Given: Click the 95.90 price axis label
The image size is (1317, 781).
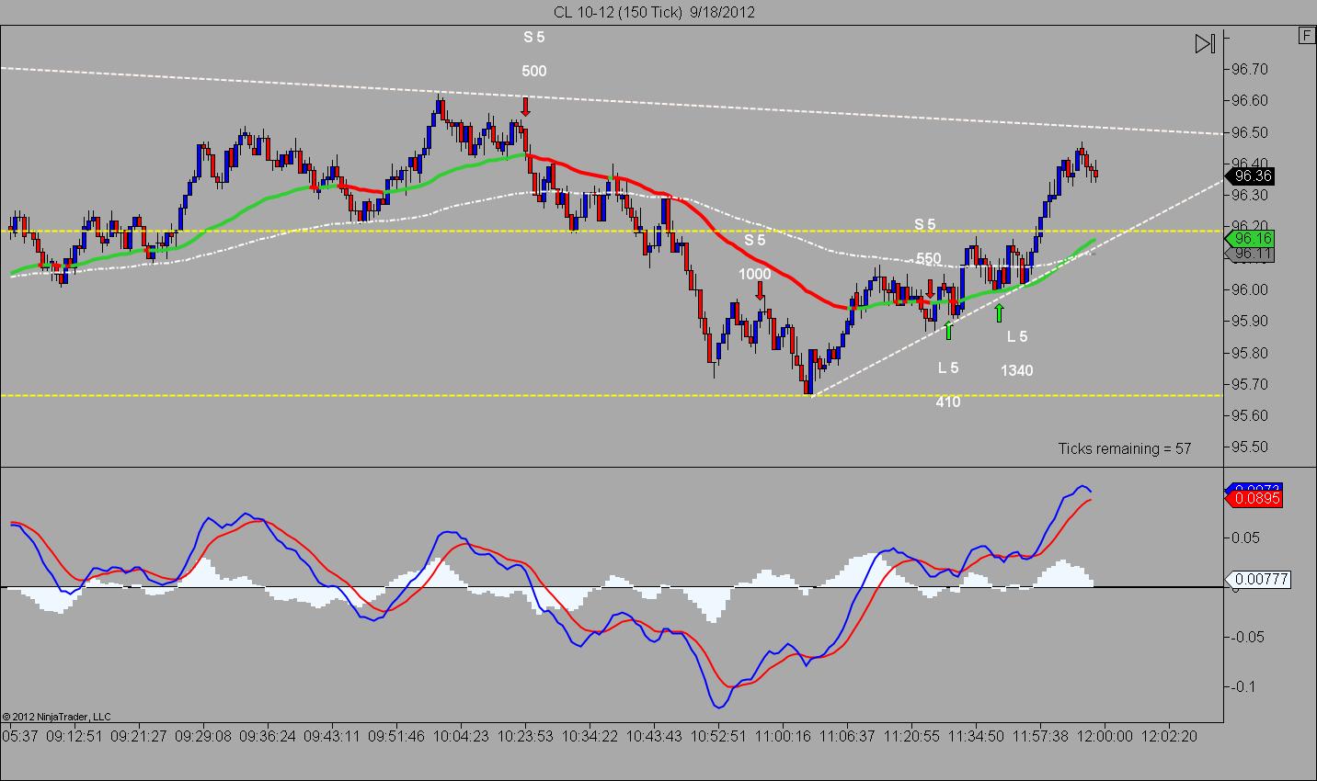Looking at the screenshot, I should point(1249,321).
